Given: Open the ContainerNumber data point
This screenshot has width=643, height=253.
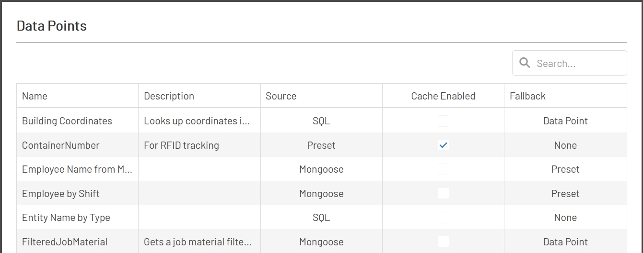Looking at the screenshot, I should (61, 145).
